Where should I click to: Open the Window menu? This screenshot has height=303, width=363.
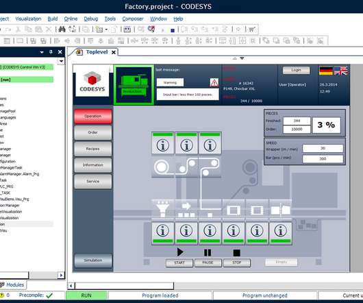pyautogui.click(x=159, y=19)
